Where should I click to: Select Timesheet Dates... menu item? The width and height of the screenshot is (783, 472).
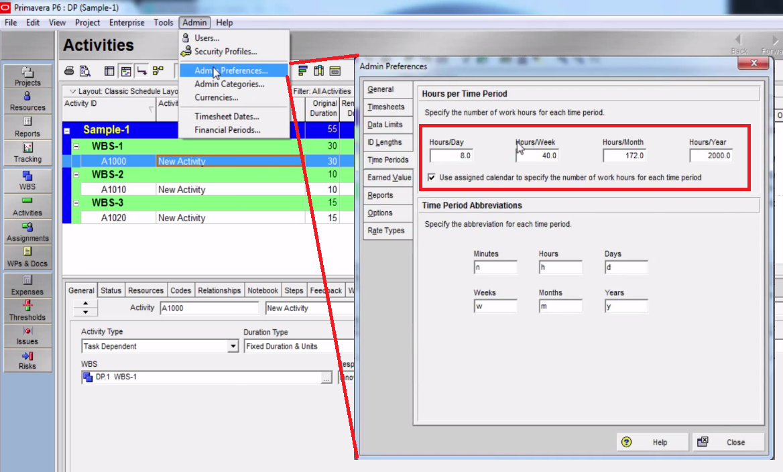pyautogui.click(x=227, y=117)
